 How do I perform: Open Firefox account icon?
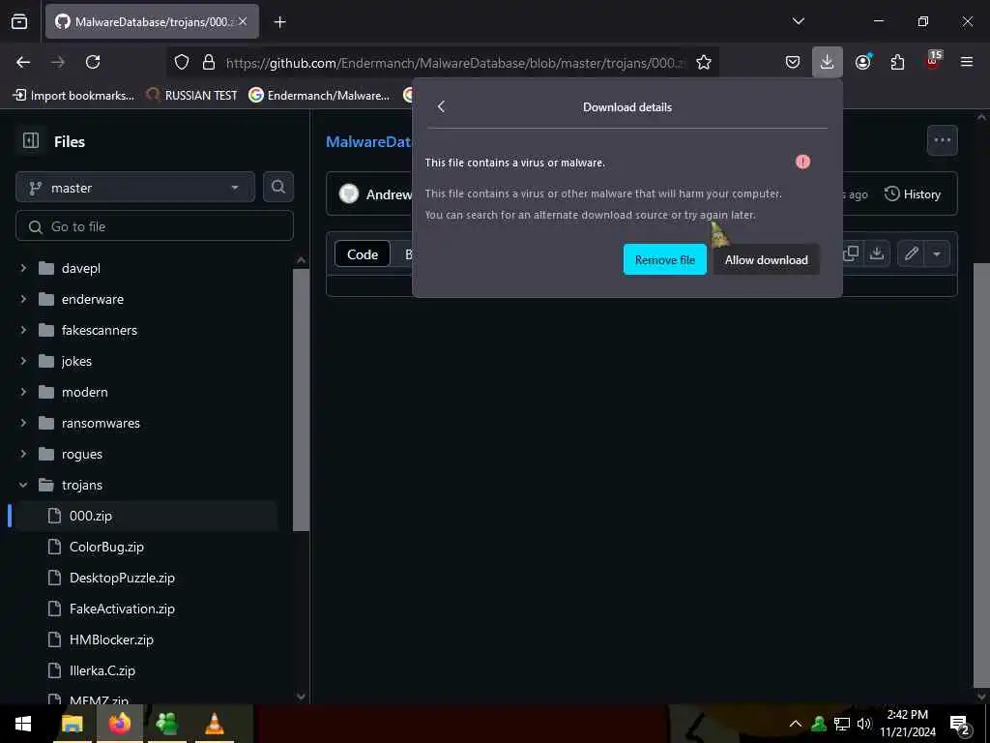click(x=863, y=62)
